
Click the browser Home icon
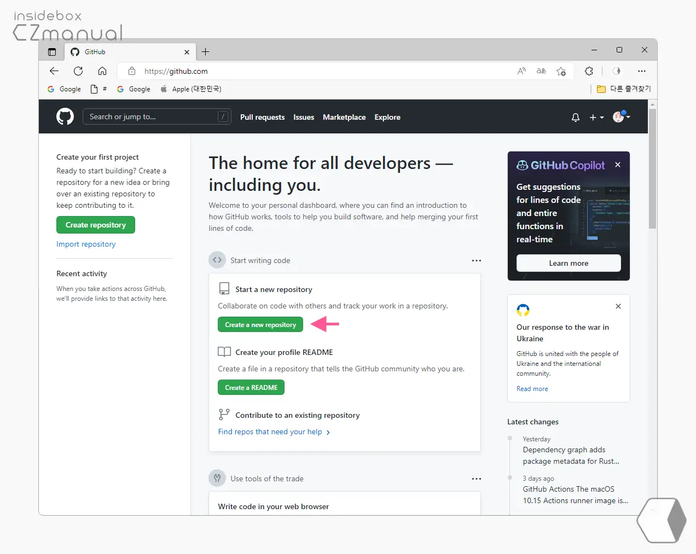coord(102,71)
